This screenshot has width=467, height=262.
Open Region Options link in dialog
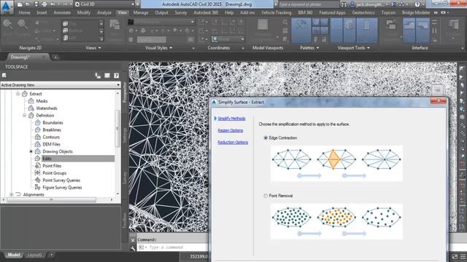[x=231, y=130]
